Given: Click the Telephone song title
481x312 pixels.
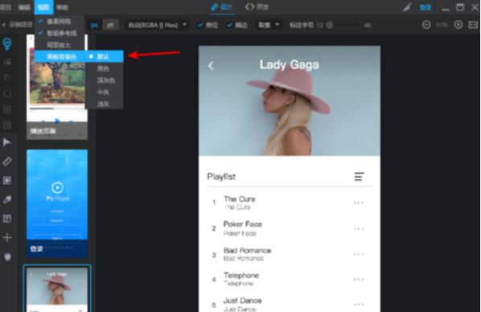Looking at the screenshot, I should point(241,275).
